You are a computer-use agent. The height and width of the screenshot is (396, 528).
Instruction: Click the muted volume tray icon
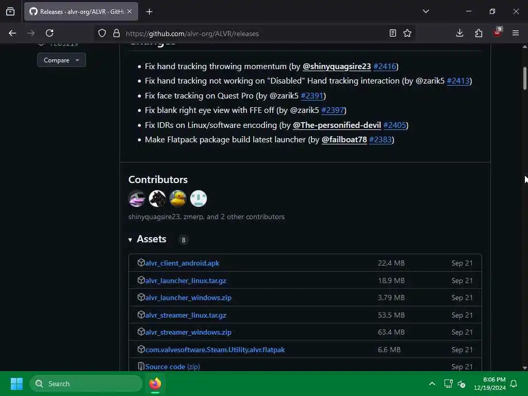461,384
